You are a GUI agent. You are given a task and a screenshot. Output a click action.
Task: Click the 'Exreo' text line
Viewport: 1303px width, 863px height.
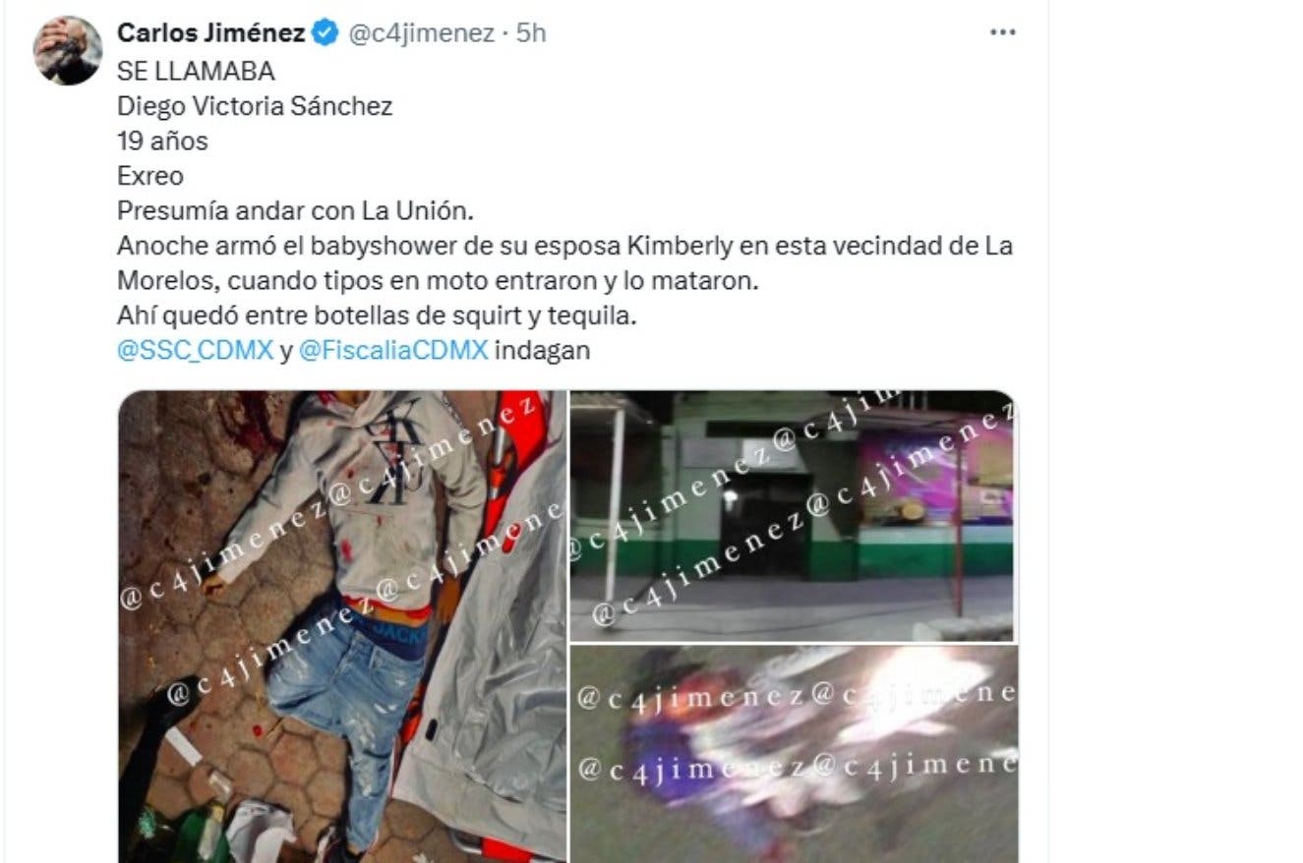(149, 176)
